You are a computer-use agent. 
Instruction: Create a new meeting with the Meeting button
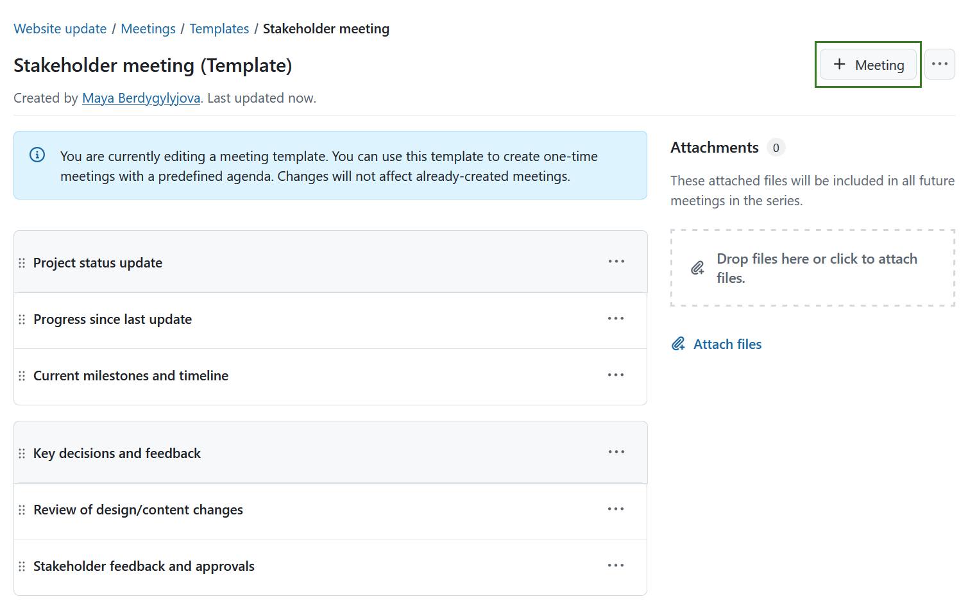868,64
